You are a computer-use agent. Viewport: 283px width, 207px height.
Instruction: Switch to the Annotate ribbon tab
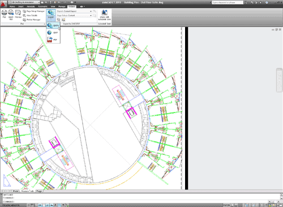coord(31,6)
